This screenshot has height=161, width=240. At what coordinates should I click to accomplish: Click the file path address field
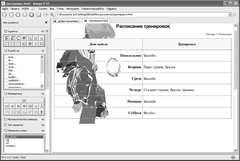point(141,15)
